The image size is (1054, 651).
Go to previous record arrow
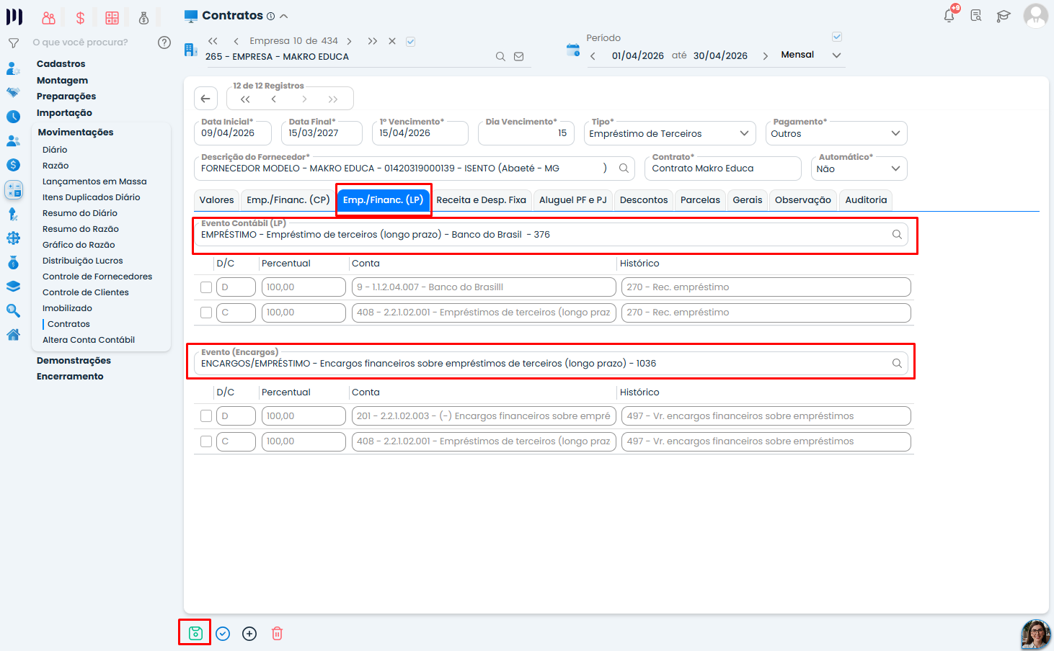pyautogui.click(x=274, y=99)
